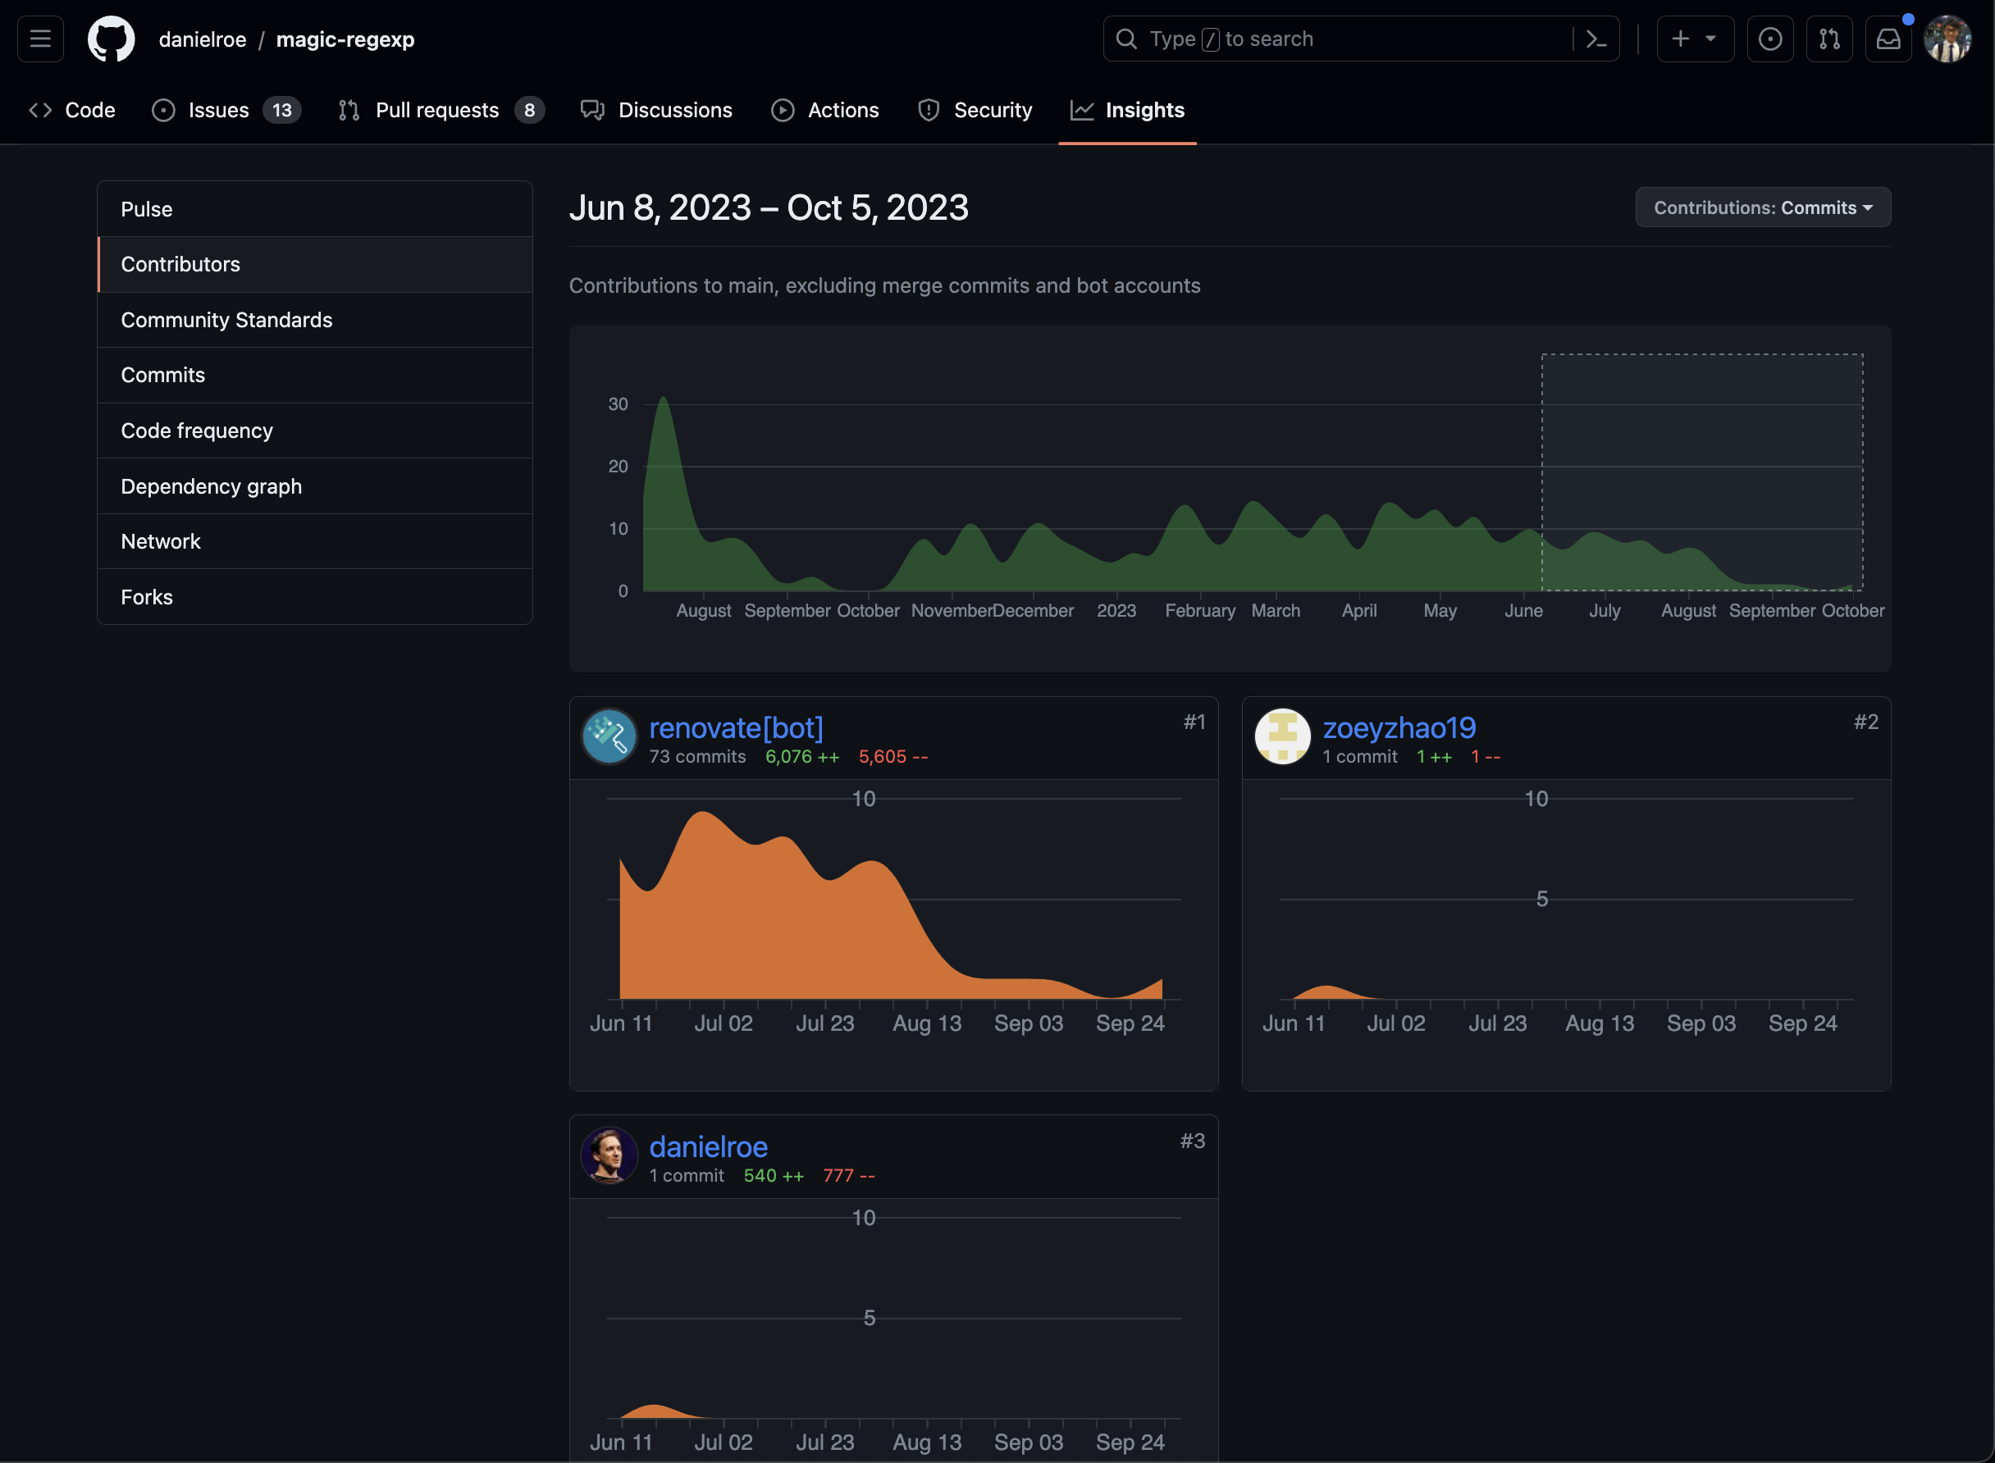Open zoeyzhao19 profile link

click(x=1399, y=728)
